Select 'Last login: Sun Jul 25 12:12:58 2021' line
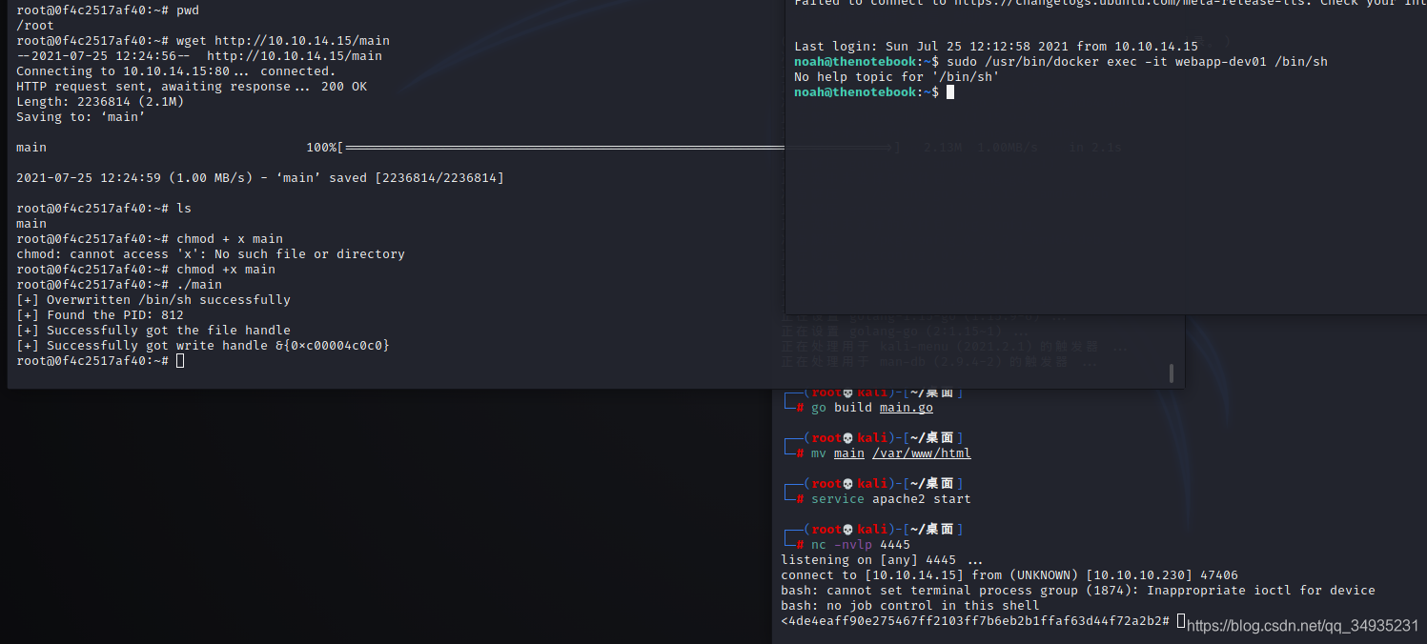Viewport: 1427px width, 644px height. 996,46
